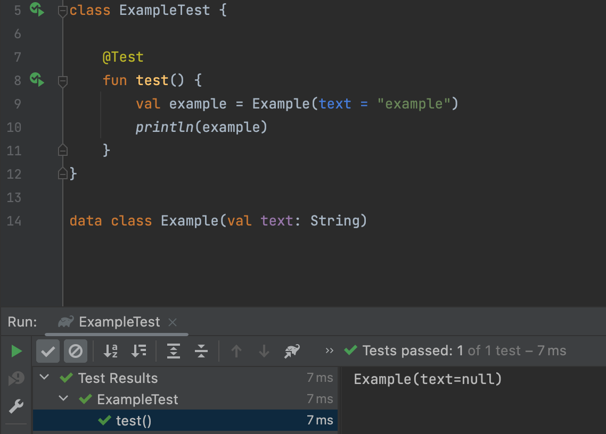This screenshot has width=606, height=434.
Task: Toggle showing passed tests
Action: [x=47, y=351]
